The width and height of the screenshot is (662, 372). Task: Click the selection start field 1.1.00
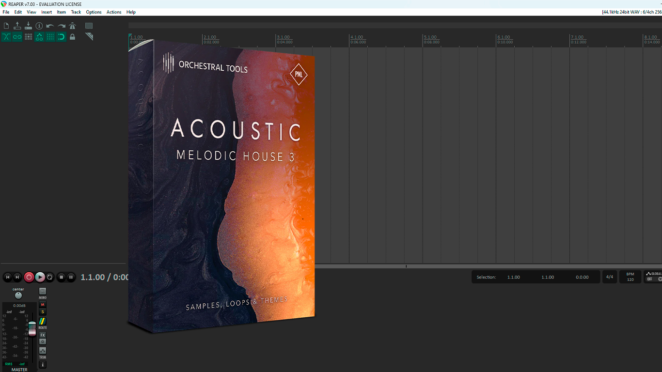[514, 277]
